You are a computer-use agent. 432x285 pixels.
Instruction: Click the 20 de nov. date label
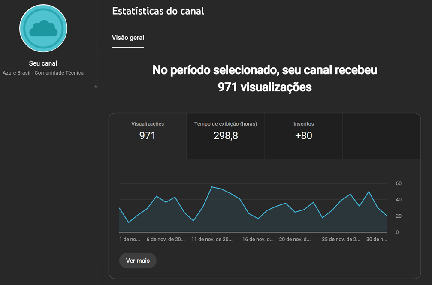pyautogui.click(x=295, y=240)
